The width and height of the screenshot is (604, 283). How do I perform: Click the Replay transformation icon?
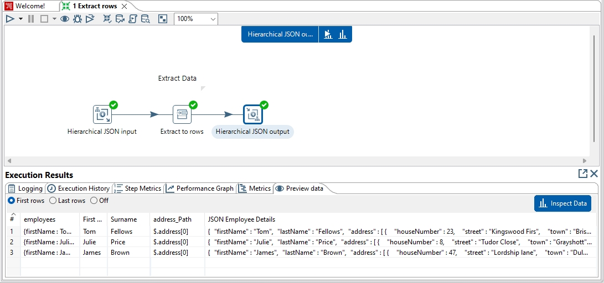[x=90, y=19]
